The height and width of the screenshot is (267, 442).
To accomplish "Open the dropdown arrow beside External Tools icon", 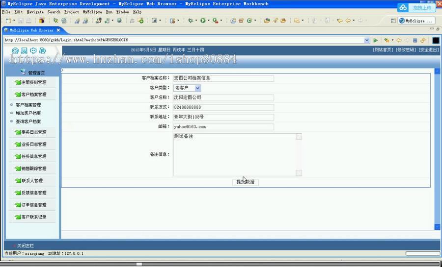I will pos(221,21).
